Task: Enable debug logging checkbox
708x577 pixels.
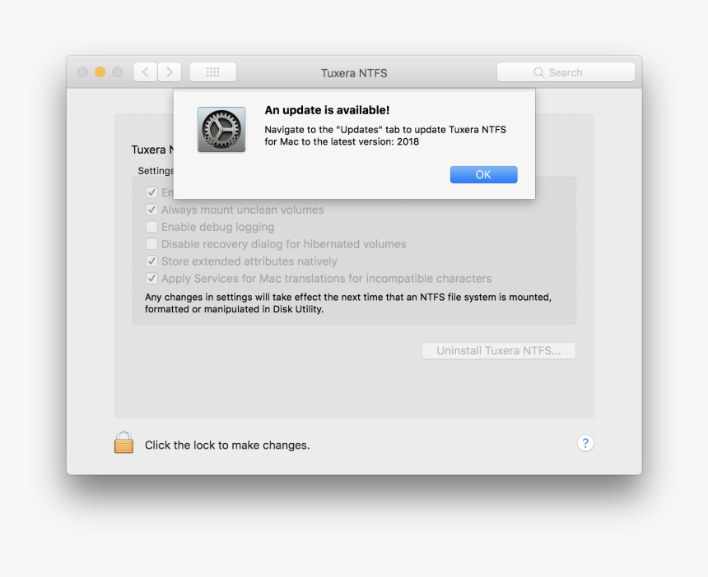Action: coord(151,227)
